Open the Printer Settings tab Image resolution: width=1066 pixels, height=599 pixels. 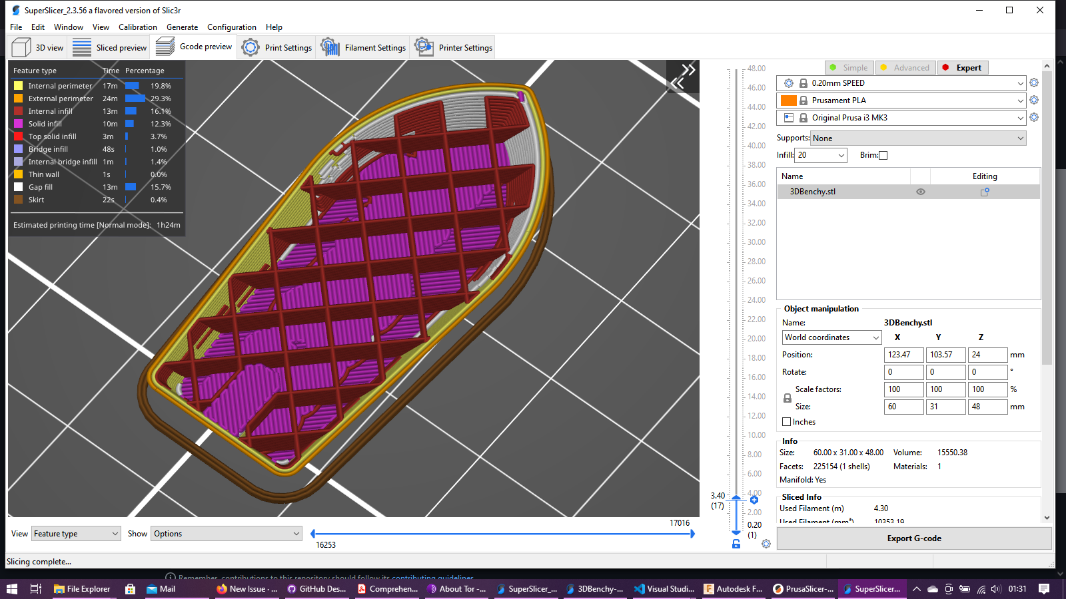point(454,47)
